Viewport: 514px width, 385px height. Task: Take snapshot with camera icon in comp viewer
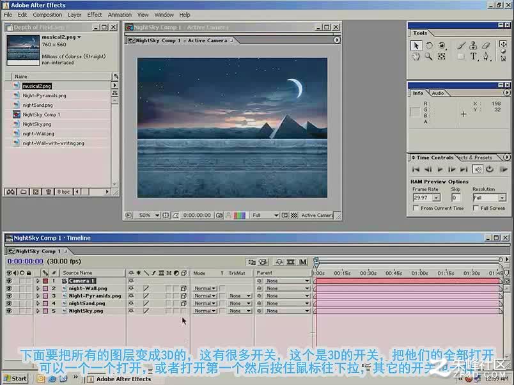click(x=219, y=216)
